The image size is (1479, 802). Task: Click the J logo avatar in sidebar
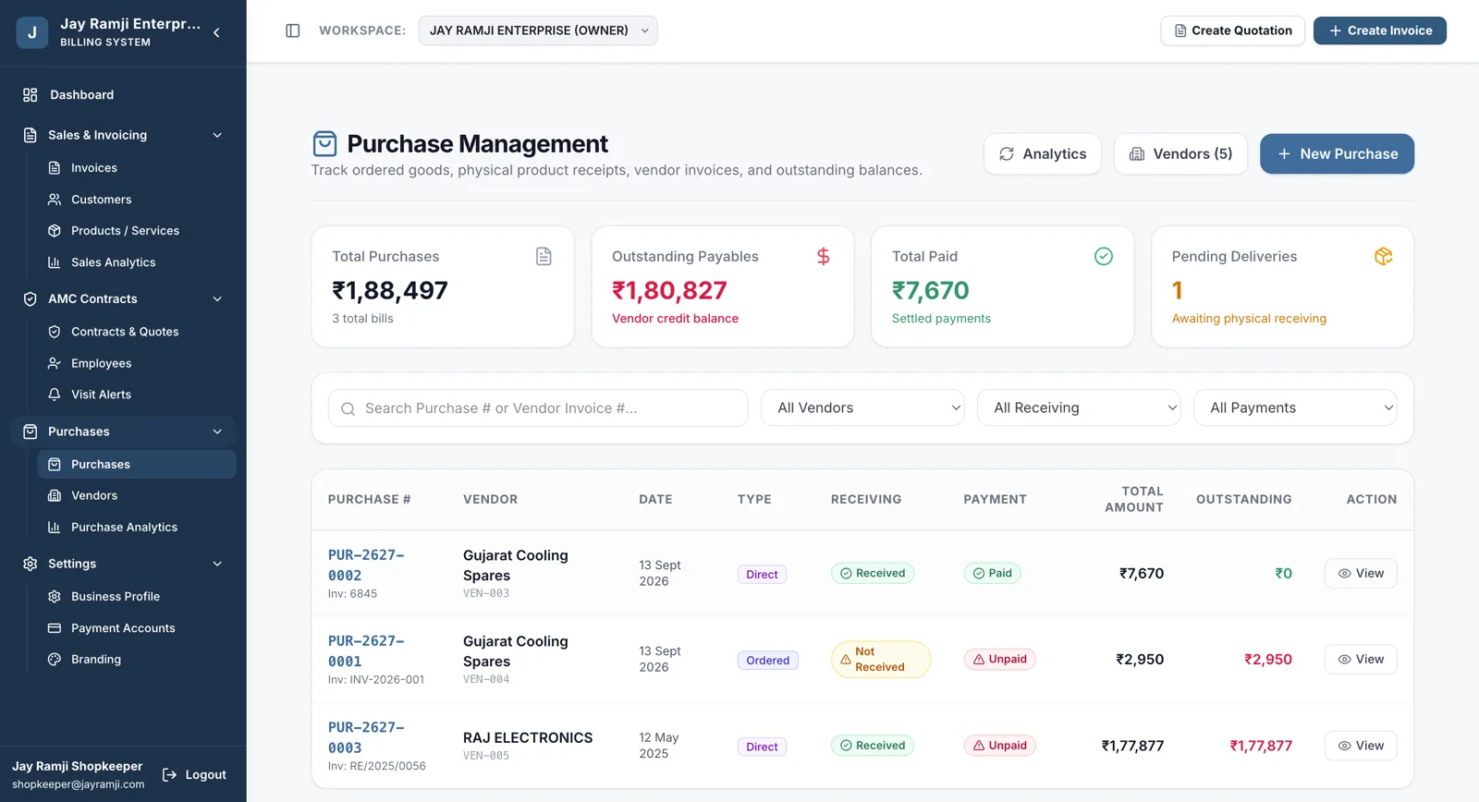32,32
